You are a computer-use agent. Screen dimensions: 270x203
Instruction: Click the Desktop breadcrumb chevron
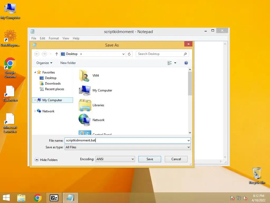pos(81,54)
